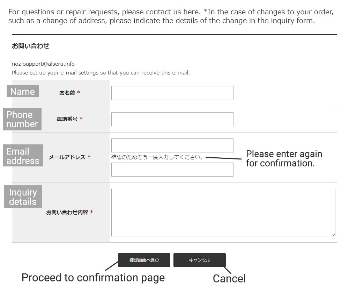Select the first メールアドレス email field
The width and height of the screenshot is (349, 293).
pyautogui.click(x=172, y=145)
